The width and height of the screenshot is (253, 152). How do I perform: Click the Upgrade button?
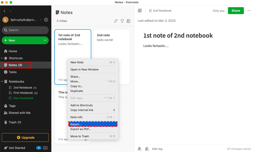[x=25, y=138]
